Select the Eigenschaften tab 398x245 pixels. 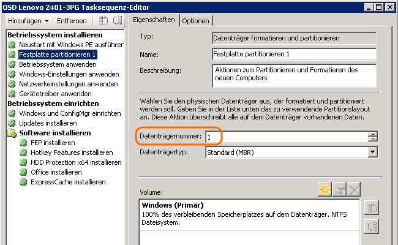pyautogui.click(x=153, y=20)
